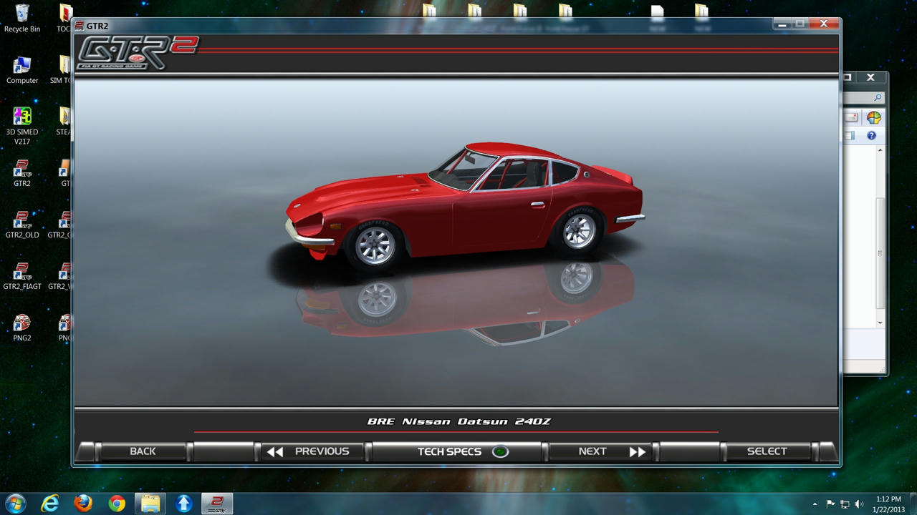Viewport: 917px width, 515px height.
Task: Select the GTR2 desktop shortcut
Action: click(x=22, y=173)
